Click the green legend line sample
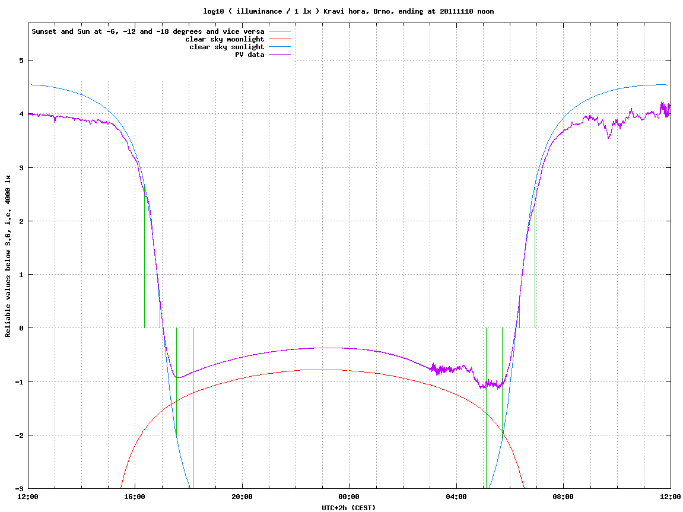683x512 pixels. 279,31
